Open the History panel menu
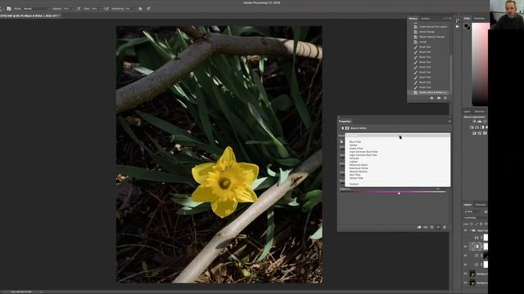Viewport: 524px width, 294px height. pyautogui.click(x=449, y=19)
